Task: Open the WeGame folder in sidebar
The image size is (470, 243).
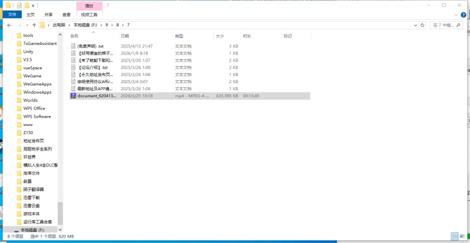Action: pos(32,76)
